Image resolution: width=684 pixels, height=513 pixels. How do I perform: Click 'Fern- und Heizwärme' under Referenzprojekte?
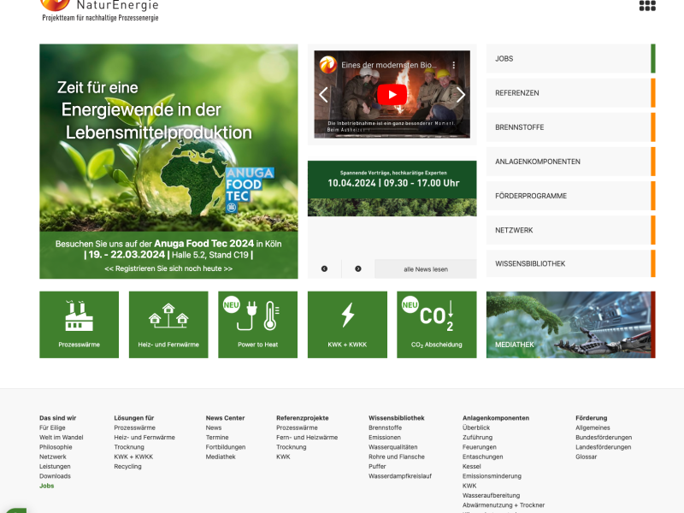[307, 437]
